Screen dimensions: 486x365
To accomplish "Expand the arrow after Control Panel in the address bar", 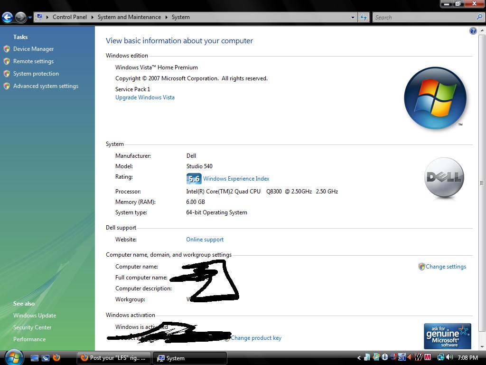I will [x=93, y=17].
